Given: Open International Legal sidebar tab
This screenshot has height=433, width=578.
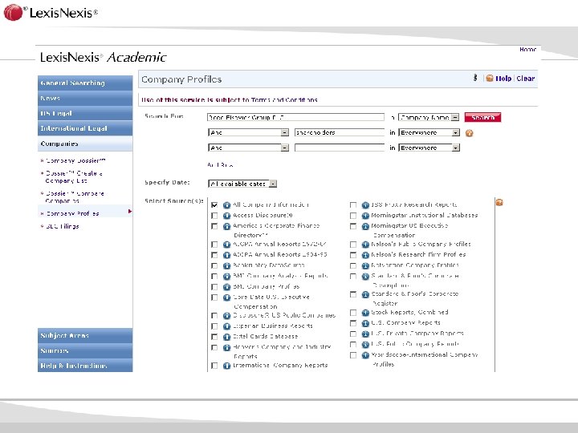Looking at the screenshot, I should pos(85,128).
